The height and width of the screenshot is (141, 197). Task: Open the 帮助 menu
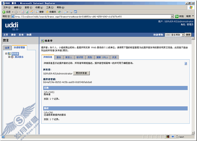(60, 8)
